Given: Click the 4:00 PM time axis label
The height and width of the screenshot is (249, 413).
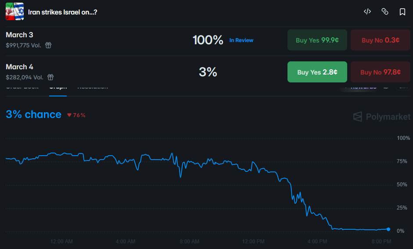Looking at the screenshot, I should click(x=317, y=242).
